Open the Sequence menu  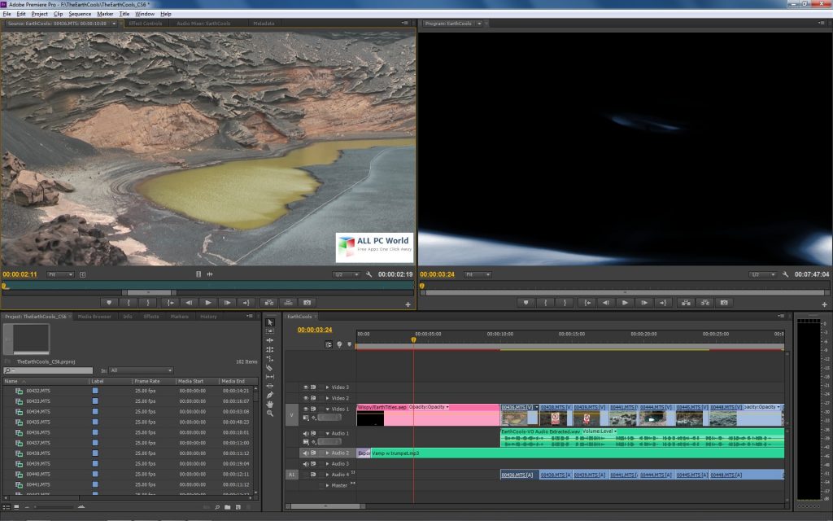[80, 14]
